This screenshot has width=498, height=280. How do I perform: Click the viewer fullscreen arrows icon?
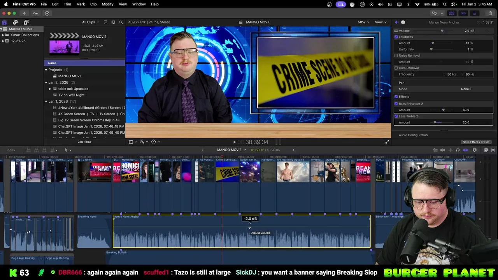tap(387, 142)
